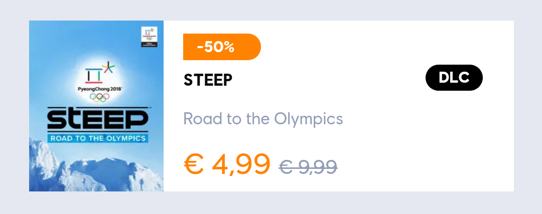The height and width of the screenshot is (214, 542).
Task: Click the PyeongChang 2018 emblem on cover
Action: click(x=99, y=80)
